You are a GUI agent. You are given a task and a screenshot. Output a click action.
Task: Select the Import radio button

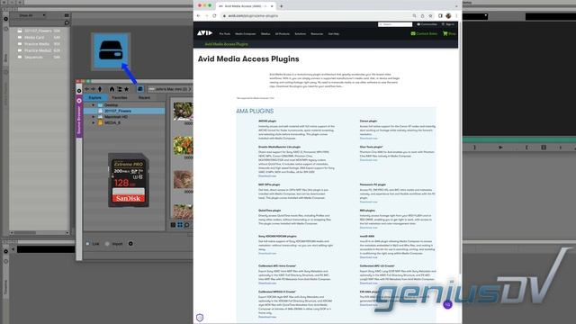click(x=107, y=244)
